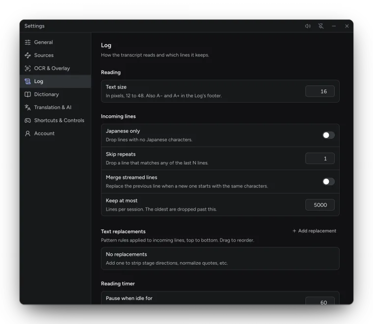Click the Incoming lines section heading
Viewport: 373px width, 324px height.
118,116
